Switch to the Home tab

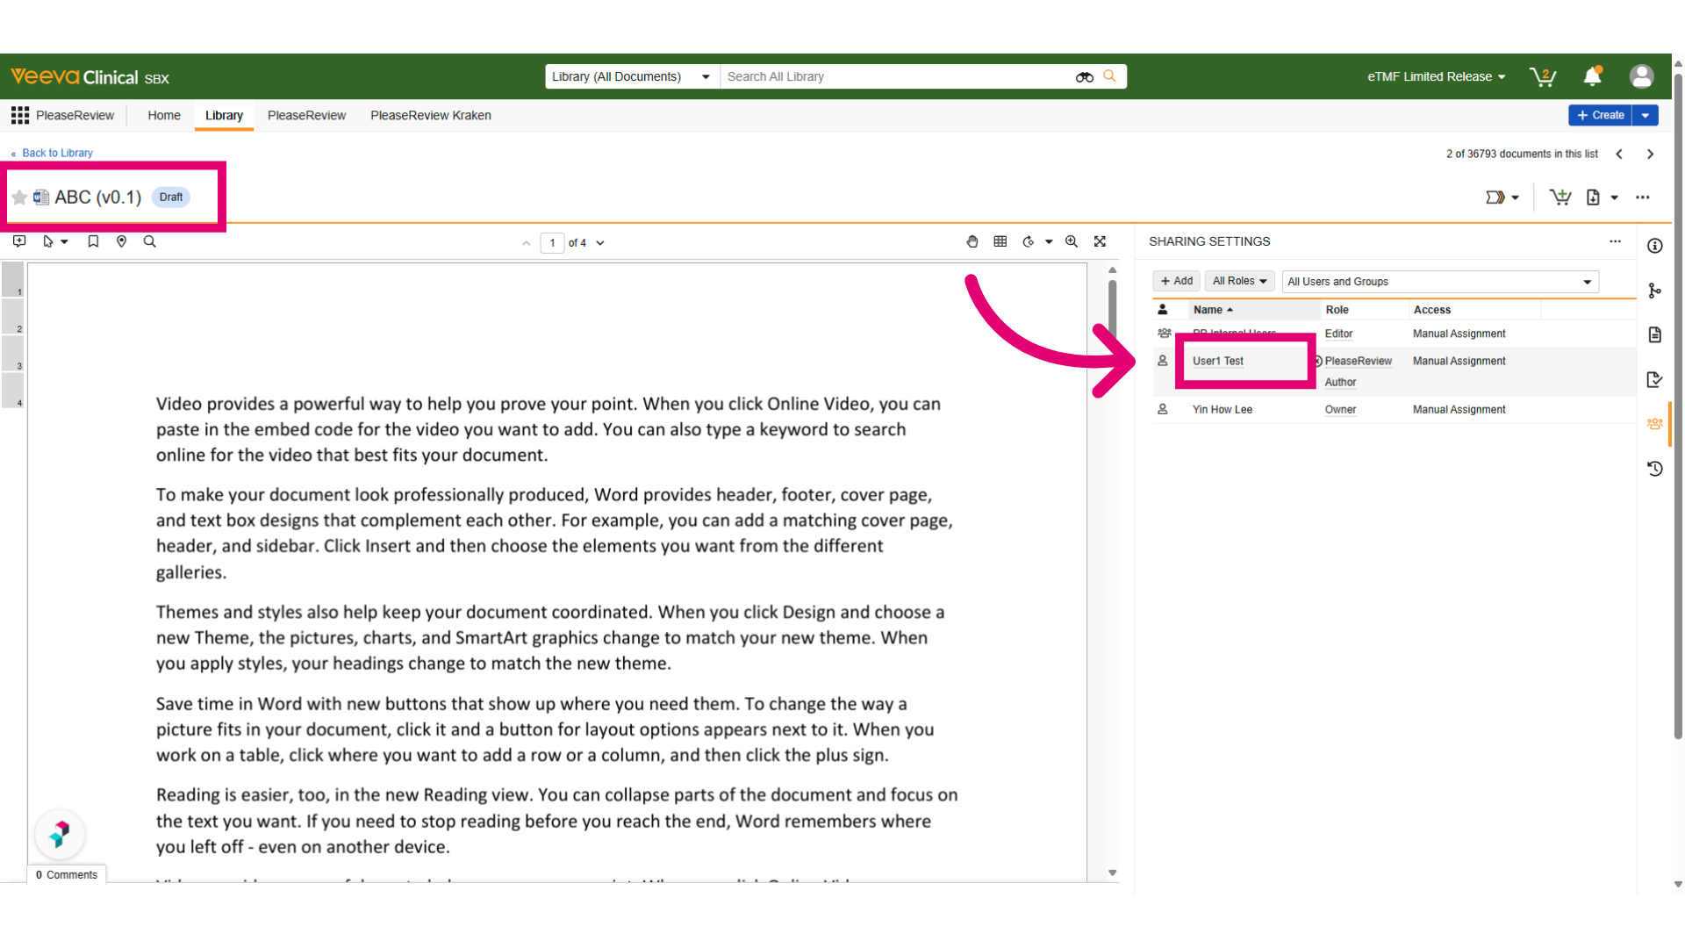click(x=164, y=115)
